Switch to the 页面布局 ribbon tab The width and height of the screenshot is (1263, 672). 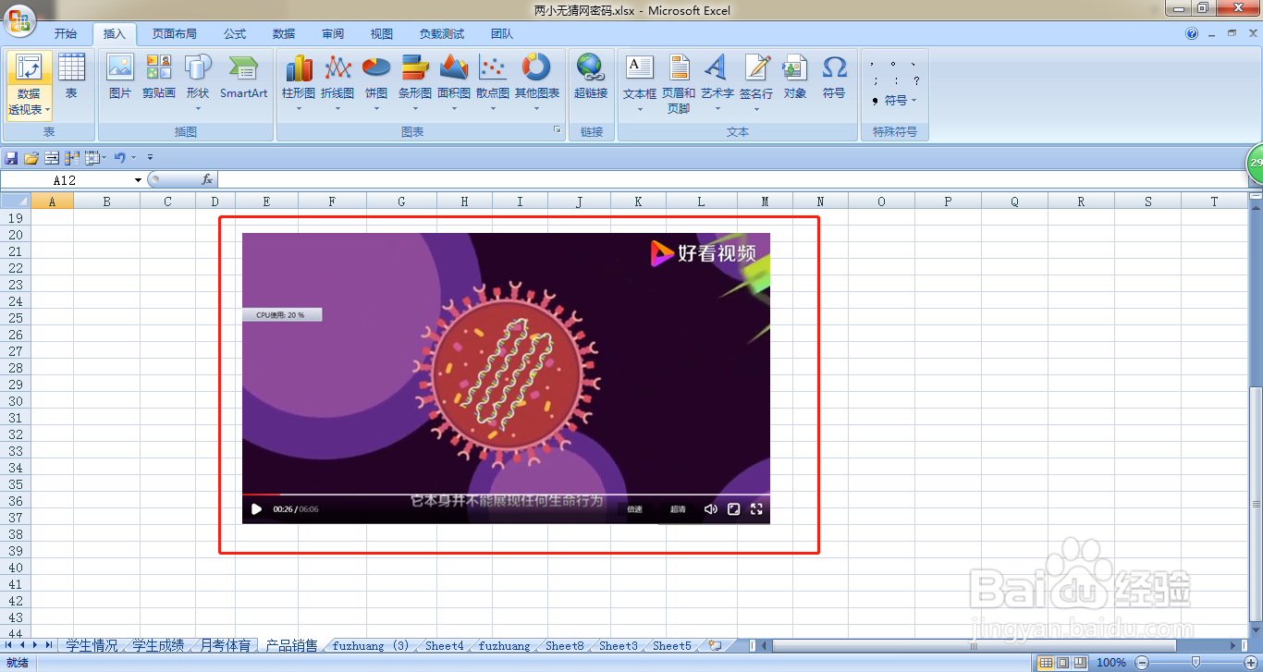174,34
